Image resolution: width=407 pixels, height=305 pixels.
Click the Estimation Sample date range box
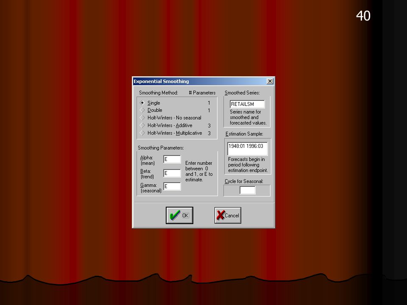tap(247, 149)
